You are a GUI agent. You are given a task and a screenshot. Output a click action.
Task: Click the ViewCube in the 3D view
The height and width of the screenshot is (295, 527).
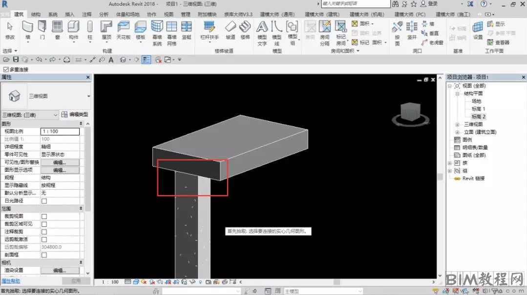click(410, 113)
